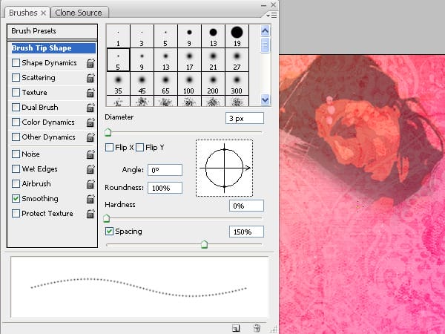Click lock icon next to Protect Texture

[90, 214]
